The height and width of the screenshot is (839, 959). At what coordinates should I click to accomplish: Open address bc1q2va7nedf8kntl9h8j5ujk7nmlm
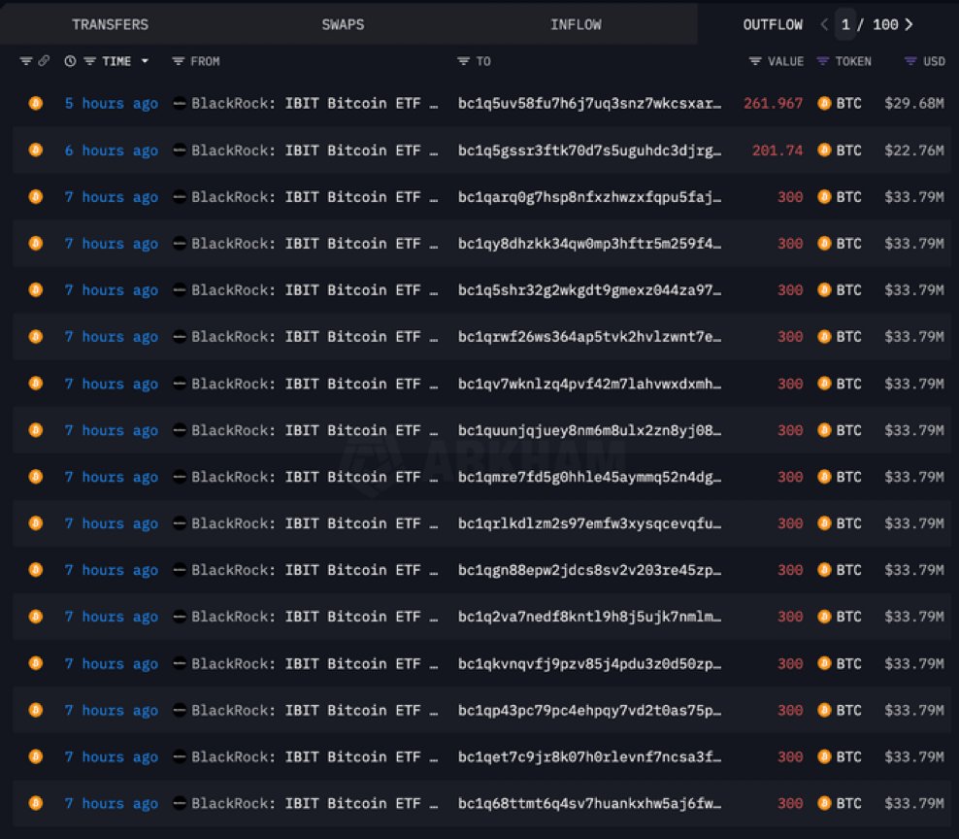(x=589, y=617)
